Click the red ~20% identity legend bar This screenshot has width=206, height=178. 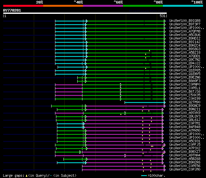point(23,6)
